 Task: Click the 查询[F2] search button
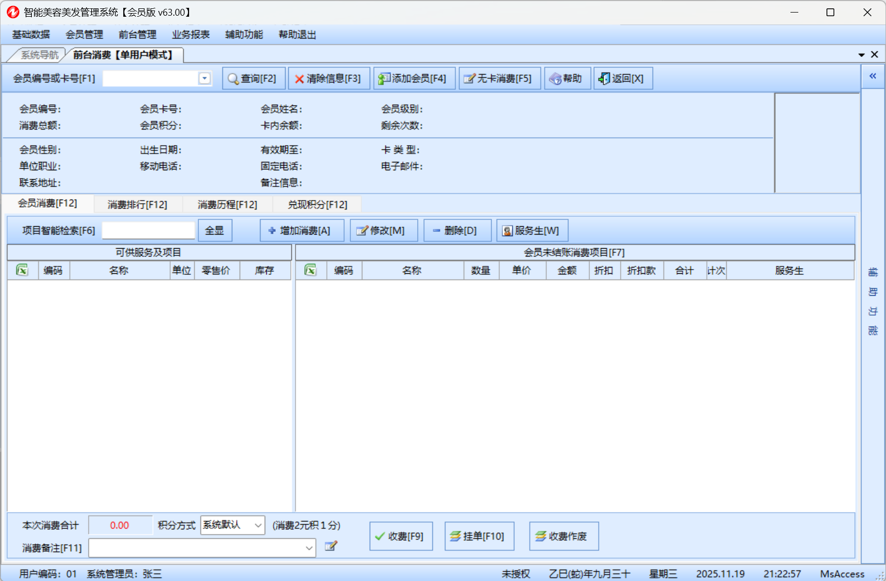pos(254,78)
